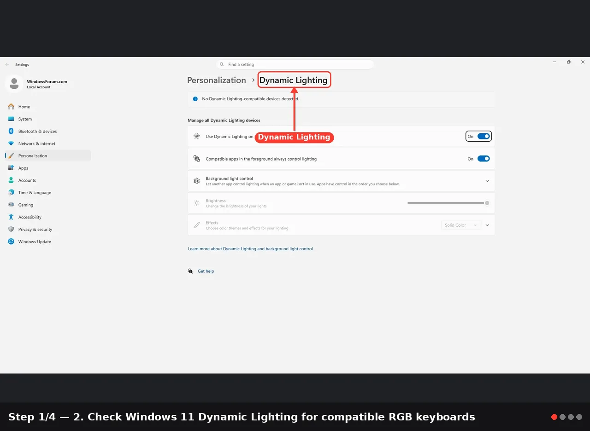
Task: Click the Network & internet wifi icon
Action: coord(11,144)
